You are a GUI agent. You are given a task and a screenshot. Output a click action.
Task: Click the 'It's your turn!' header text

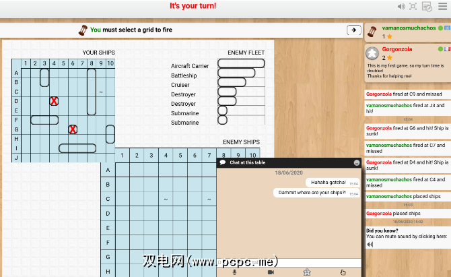click(193, 6)
